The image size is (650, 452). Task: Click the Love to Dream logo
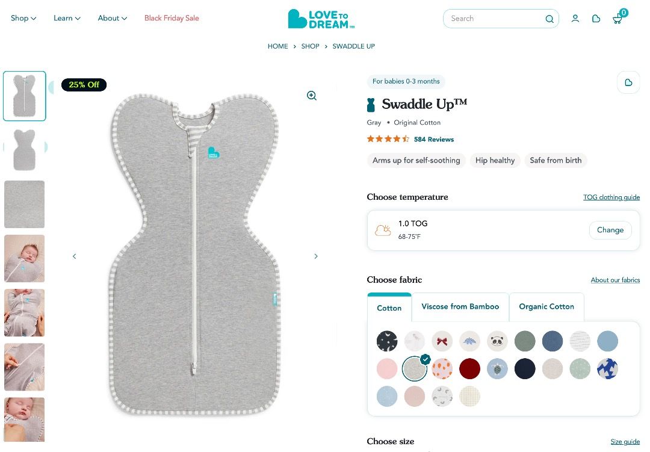[321, 19]
